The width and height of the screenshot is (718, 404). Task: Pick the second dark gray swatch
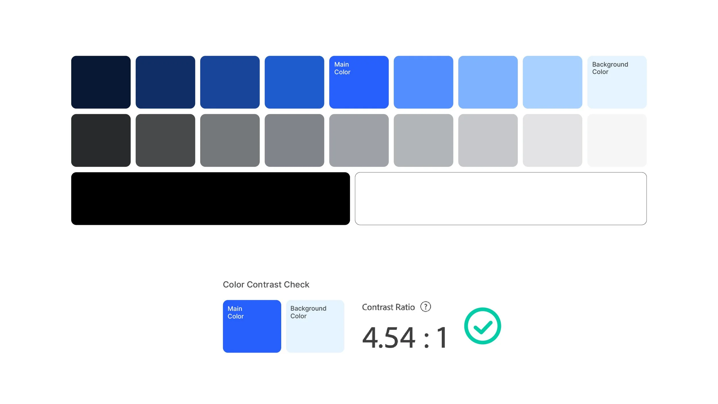(165, 140)
